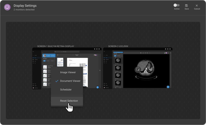Screen dimensions: 206x125
Task: Toggle the Active switch
Action: [x=177, y=5]
